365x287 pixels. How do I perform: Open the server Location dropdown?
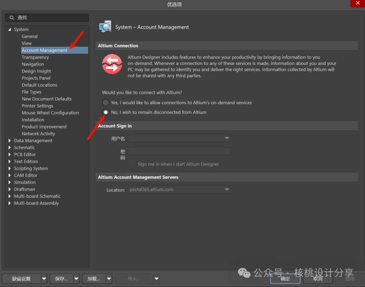[227, 190]
